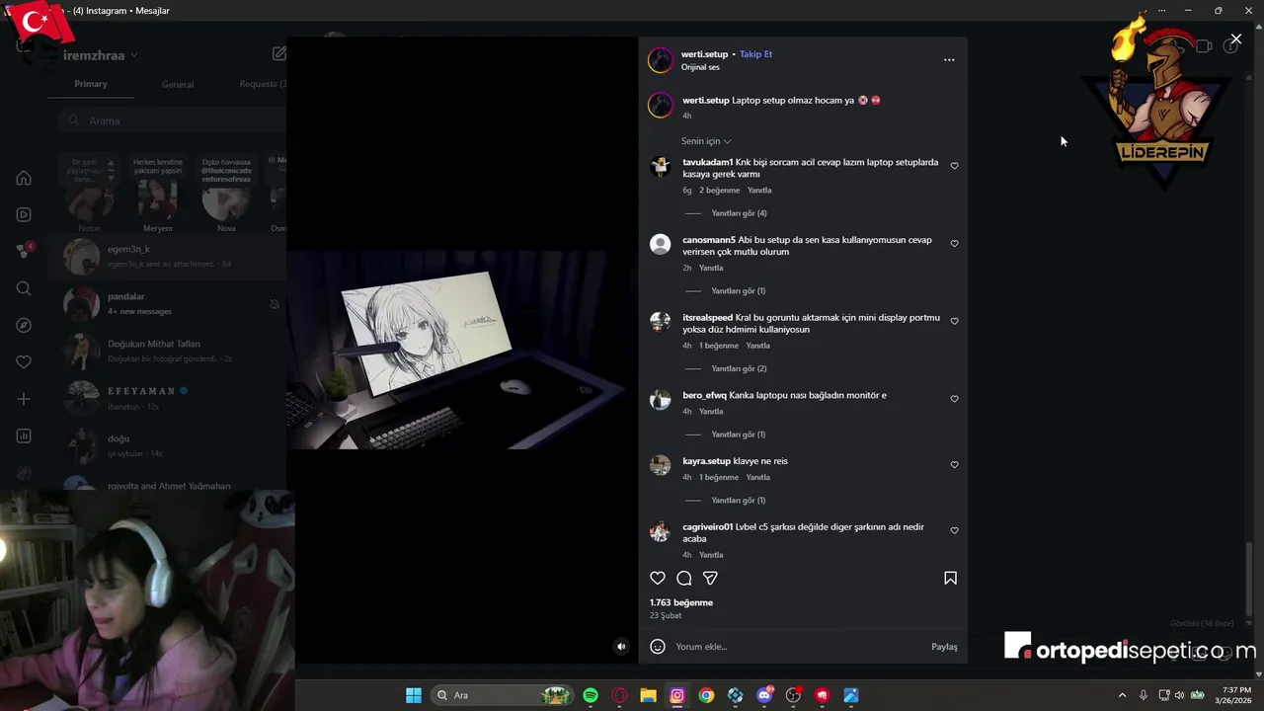The height and width of the screenshot is (711, 1264).
Task: Like bero_efwq's comment
Action: [x=954, y=399]
